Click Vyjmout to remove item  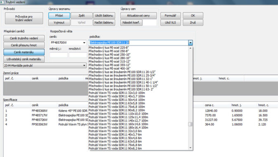click(x=59, y=23)
